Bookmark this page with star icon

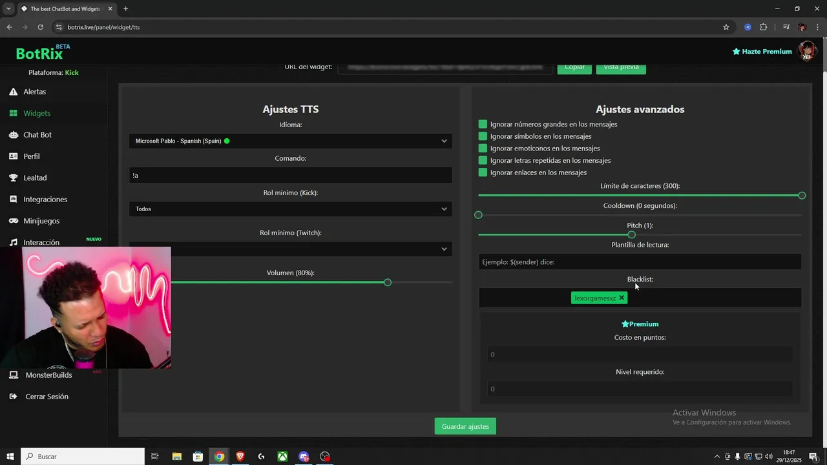click(x=726, y=27)
